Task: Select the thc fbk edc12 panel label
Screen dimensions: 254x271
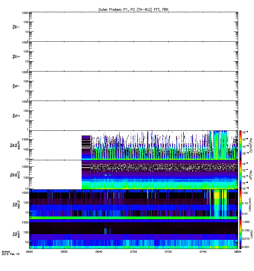Action: [x=16, y=205]
